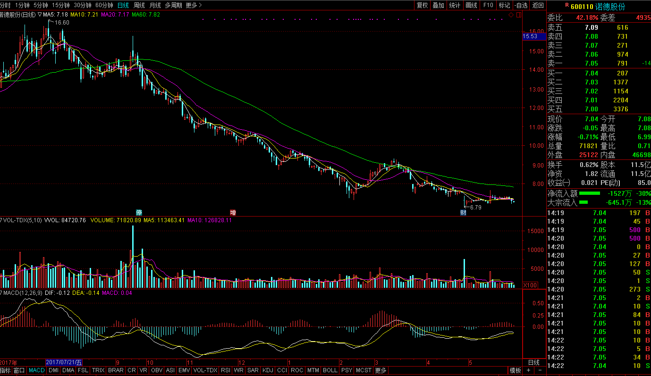Click the 2017/07/21 date marker on timeline
Screen dimensions: 651x376
pos(64,362)
